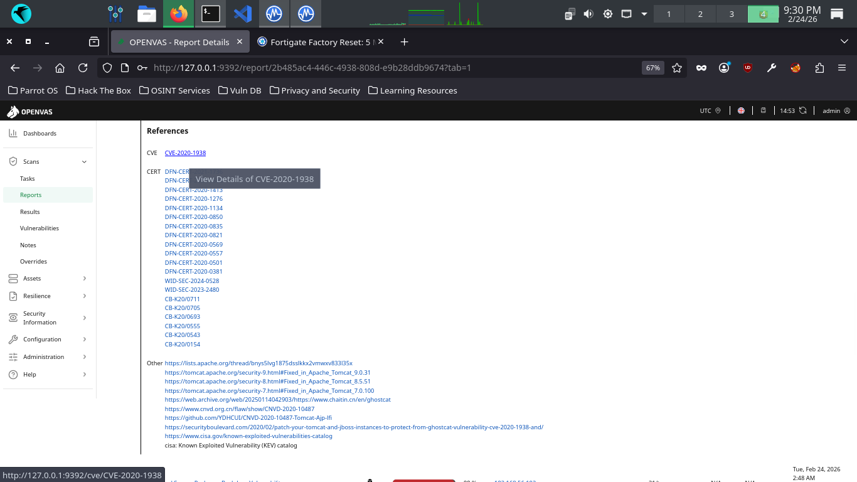This screenshot has width=857, height=482.
Task: Expand the Assets sidebar section
Action: 84,279
